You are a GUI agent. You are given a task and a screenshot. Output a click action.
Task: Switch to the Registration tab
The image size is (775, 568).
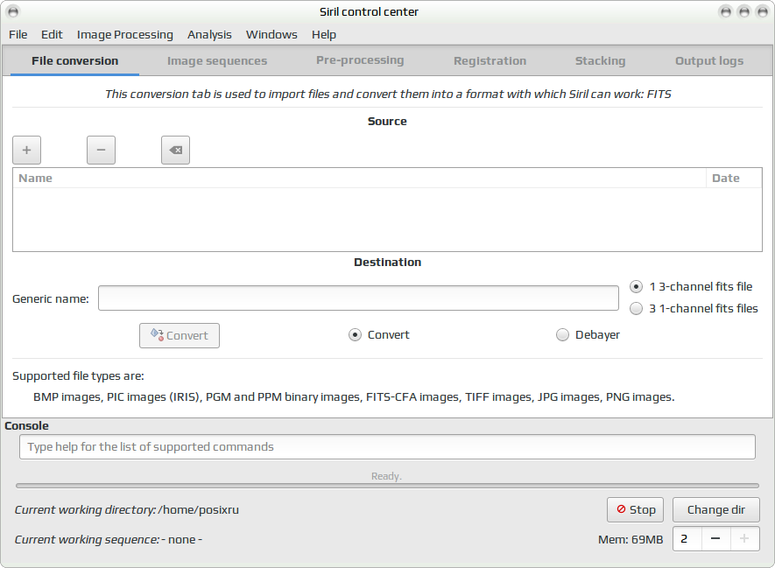(x=490, y=61)
